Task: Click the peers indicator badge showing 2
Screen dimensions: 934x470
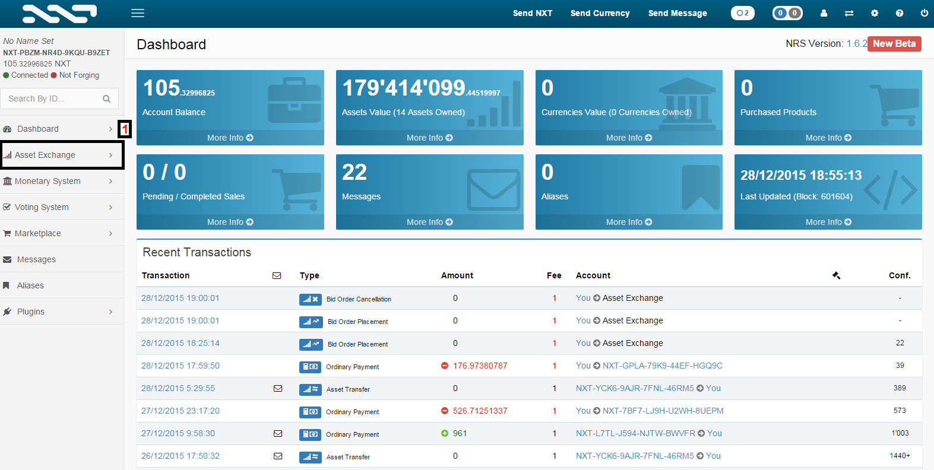Action: tap(743, 13)
